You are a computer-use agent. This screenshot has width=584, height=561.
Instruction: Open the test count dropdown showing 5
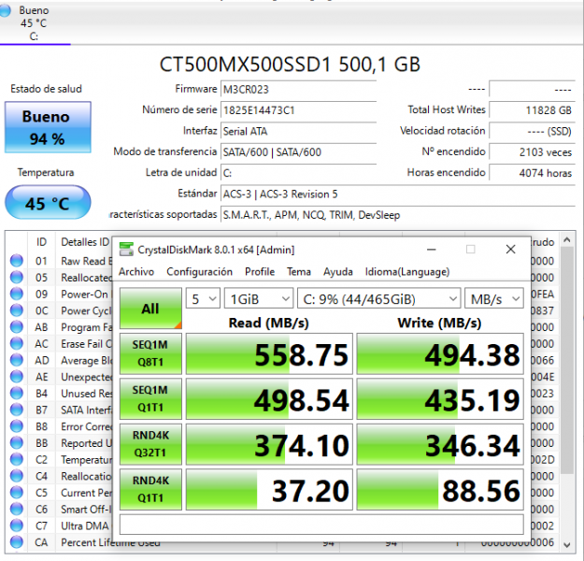203,298
